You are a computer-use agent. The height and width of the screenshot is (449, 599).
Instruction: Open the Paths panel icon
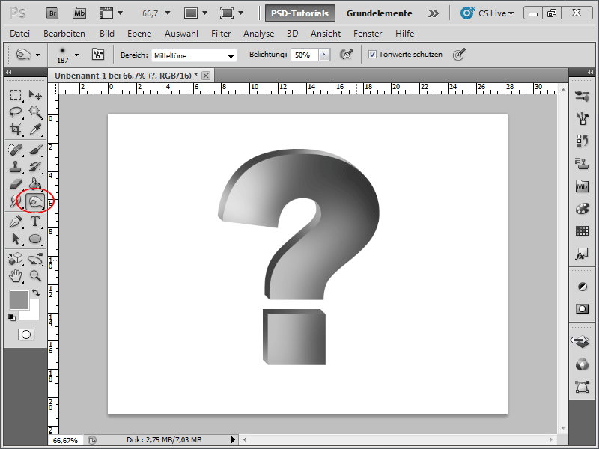[x=582, y=387]
